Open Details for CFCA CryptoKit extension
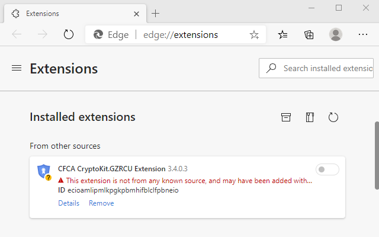The height and width of the screenshot is (237, 379). [69, 203]
